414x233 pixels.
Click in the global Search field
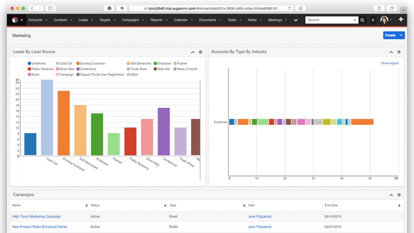pos(329,20)
